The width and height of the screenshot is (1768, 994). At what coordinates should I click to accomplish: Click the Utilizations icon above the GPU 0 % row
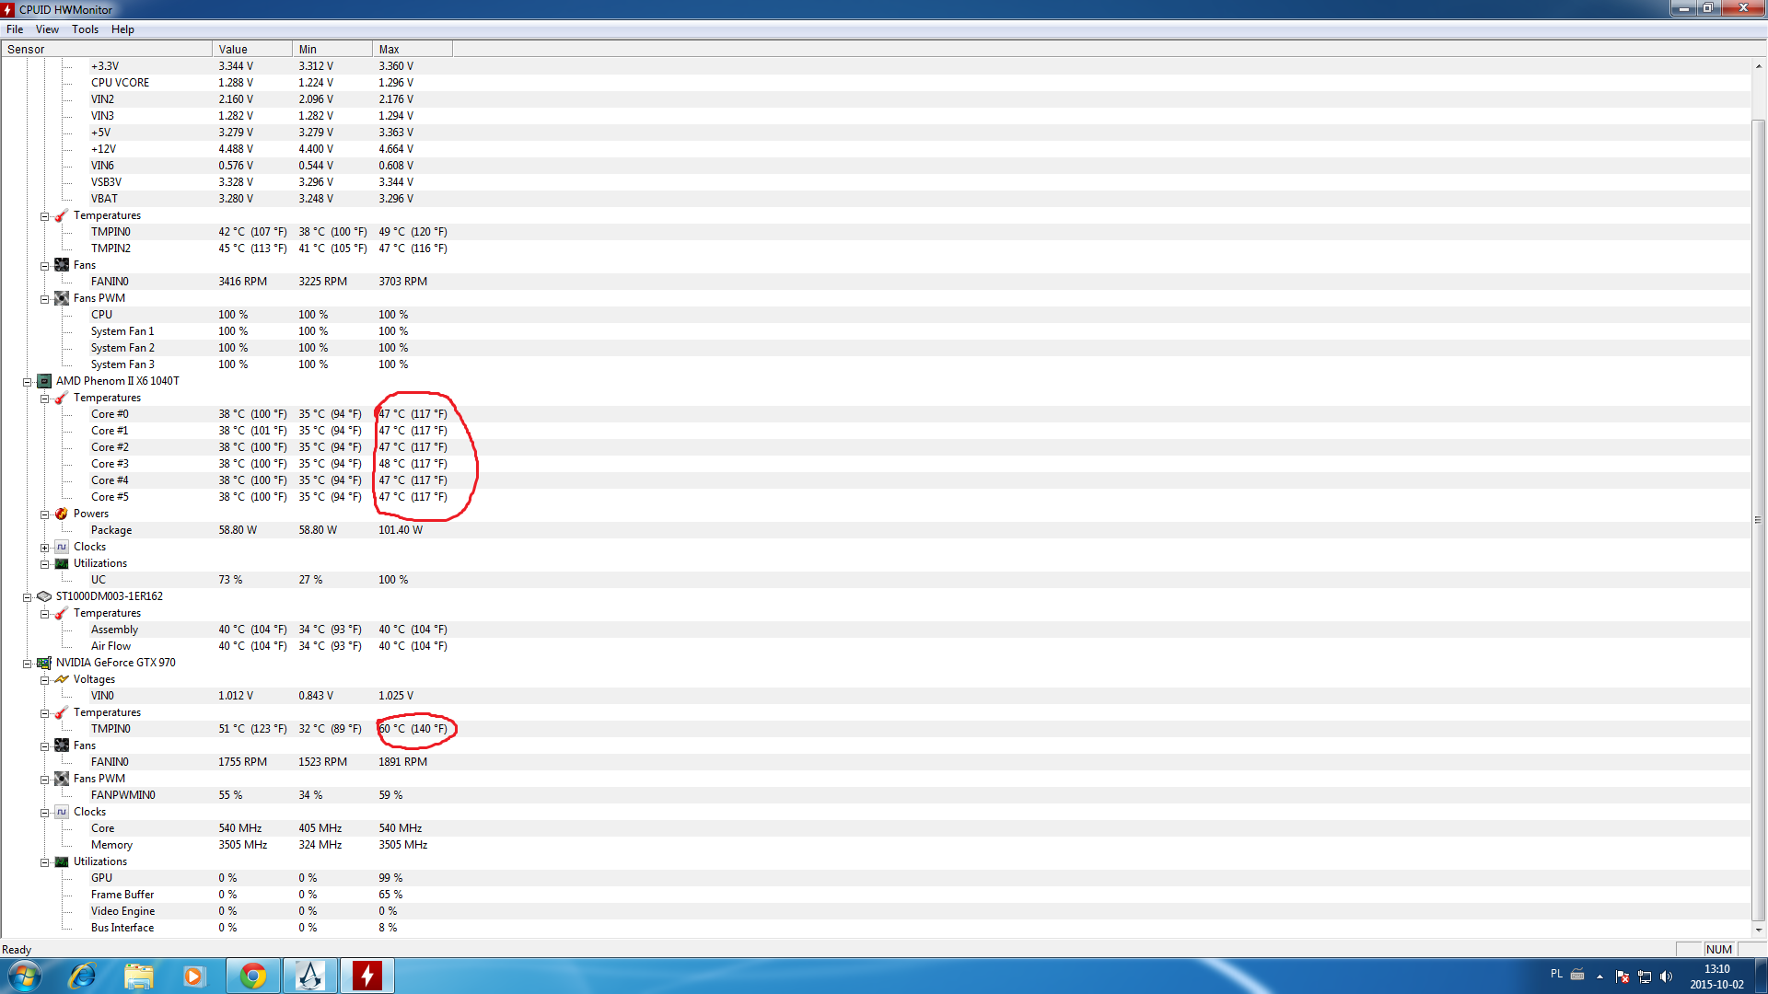pos(62,861)
